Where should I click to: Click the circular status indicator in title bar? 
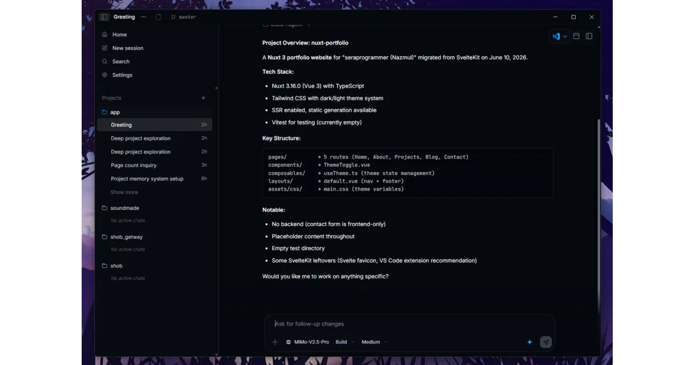pyautogui.click(x=158, y=17)
